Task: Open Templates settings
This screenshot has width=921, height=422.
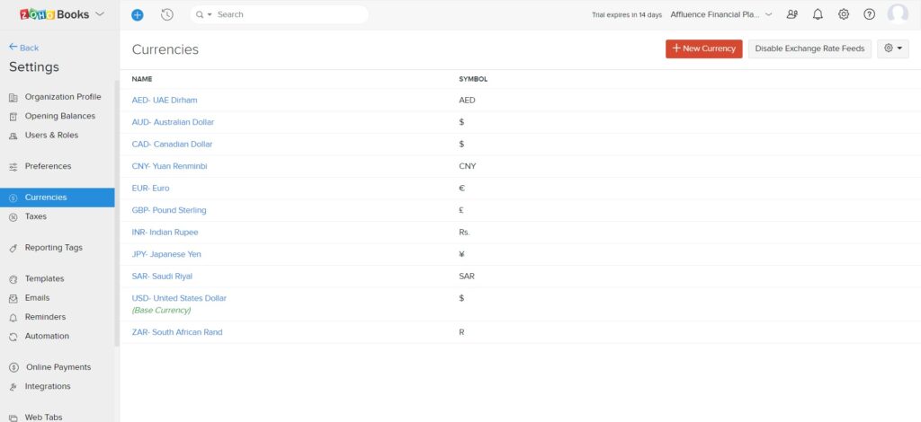Action: point(45,278)
